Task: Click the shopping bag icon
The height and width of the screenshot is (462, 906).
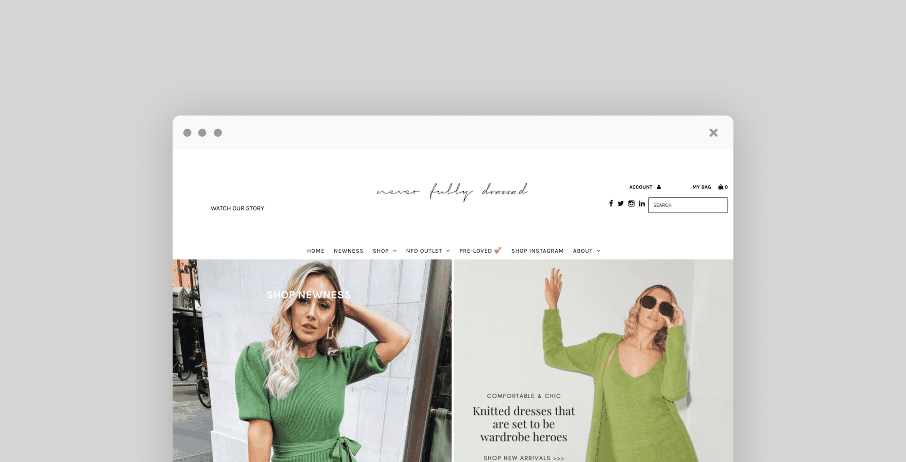Action: point(721,187)
